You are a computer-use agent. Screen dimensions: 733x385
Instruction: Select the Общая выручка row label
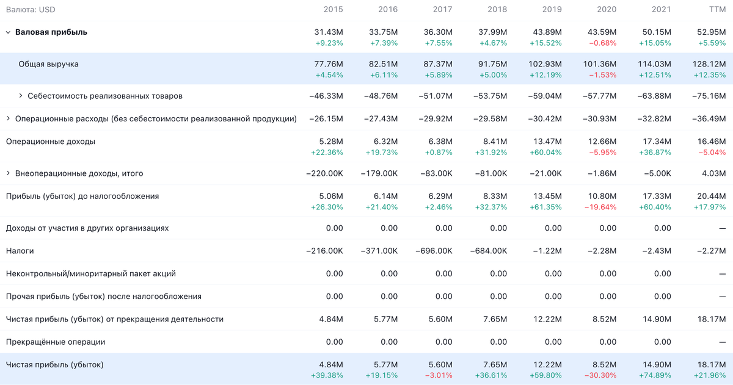tap(48, 64)
